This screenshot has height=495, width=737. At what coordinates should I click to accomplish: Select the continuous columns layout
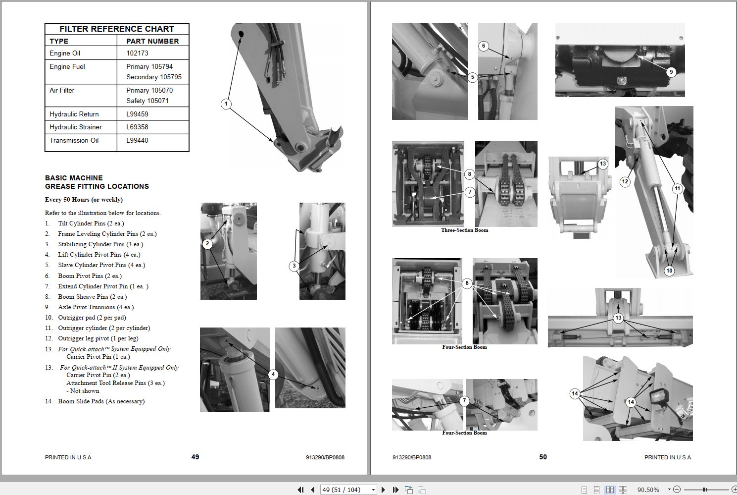(x=623, y=489)
